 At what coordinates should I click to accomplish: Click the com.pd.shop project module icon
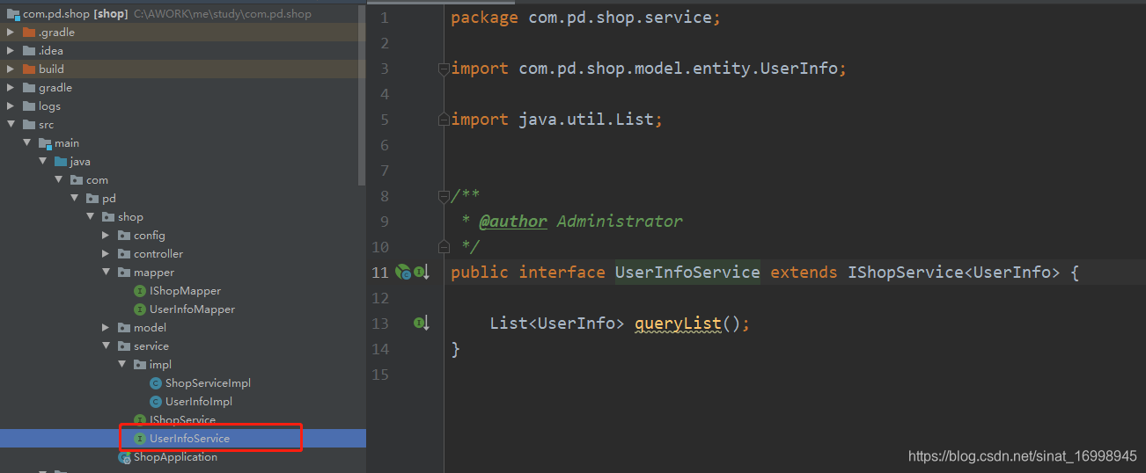point(13,14)
